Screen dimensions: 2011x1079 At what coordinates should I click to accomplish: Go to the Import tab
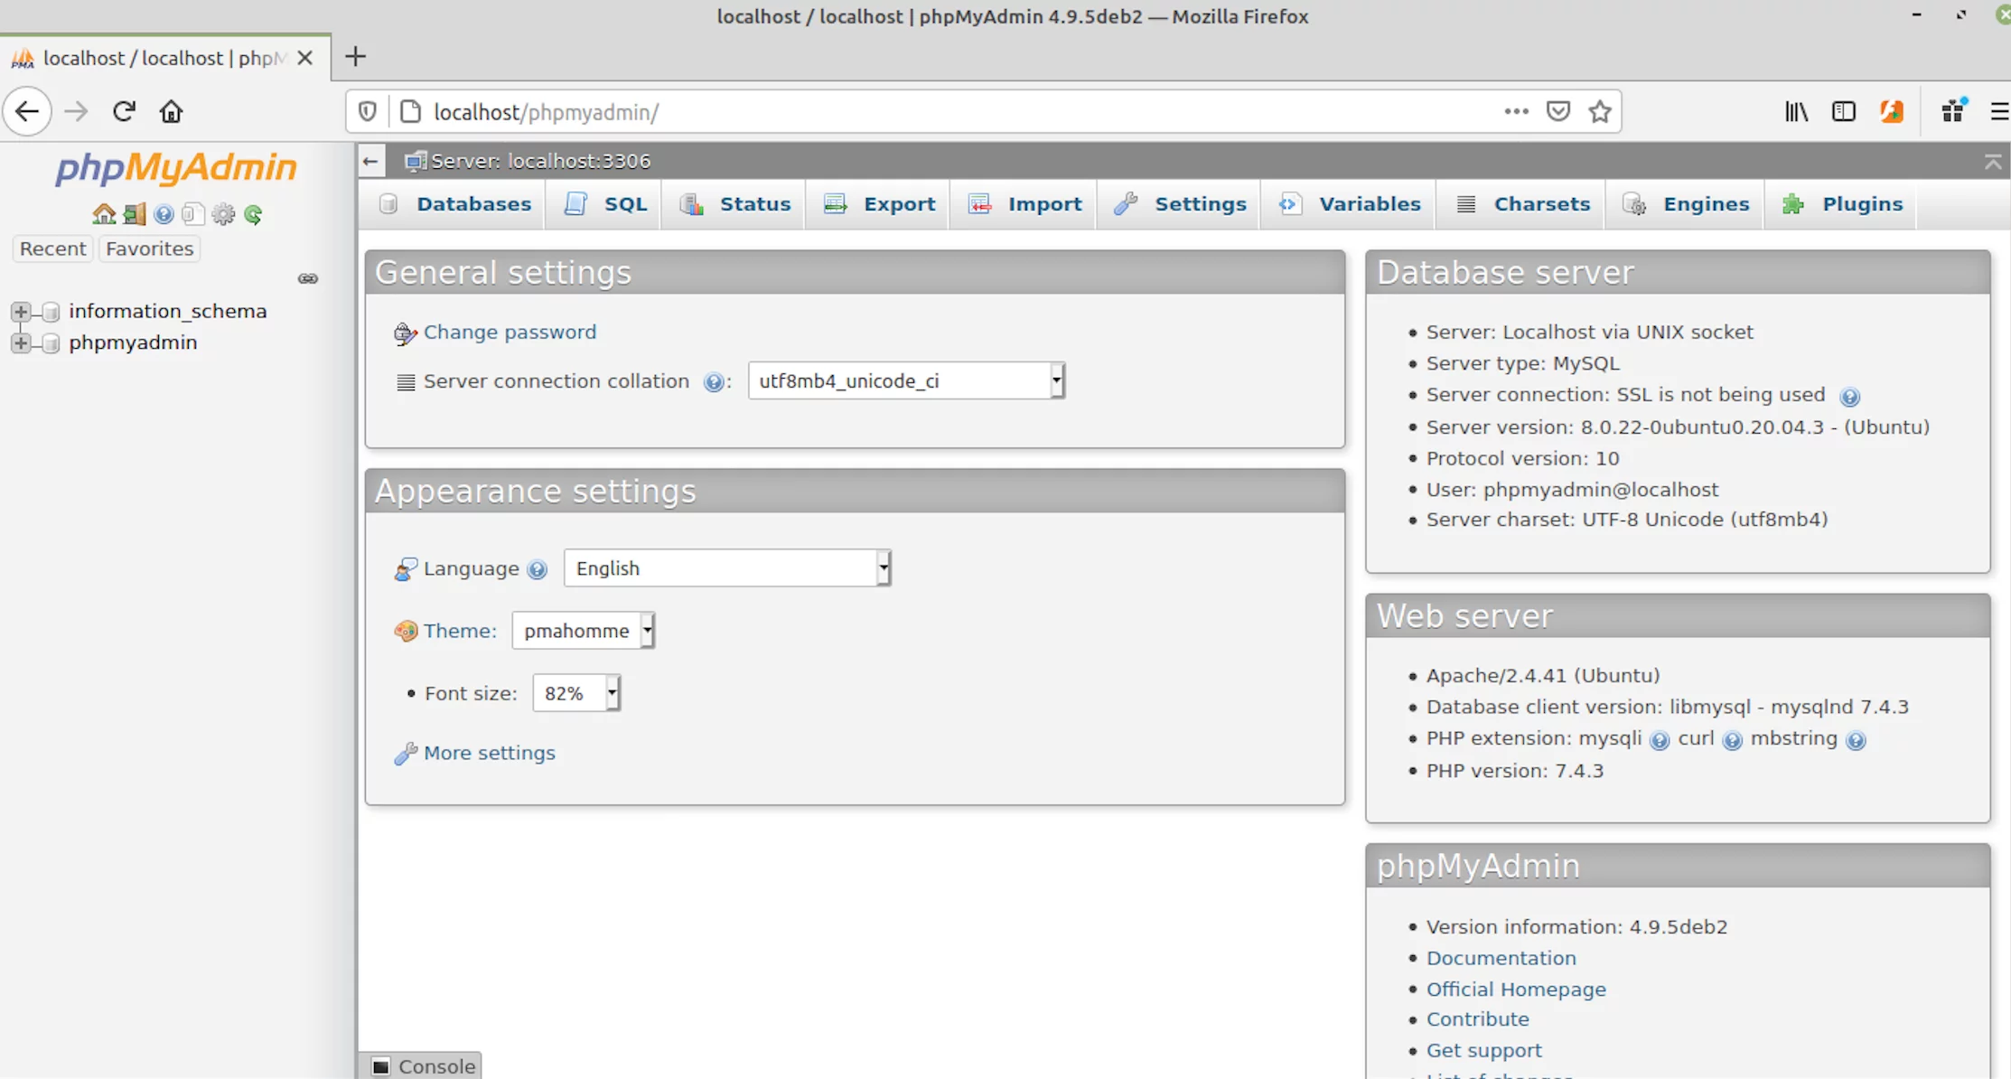[1025, 204]
